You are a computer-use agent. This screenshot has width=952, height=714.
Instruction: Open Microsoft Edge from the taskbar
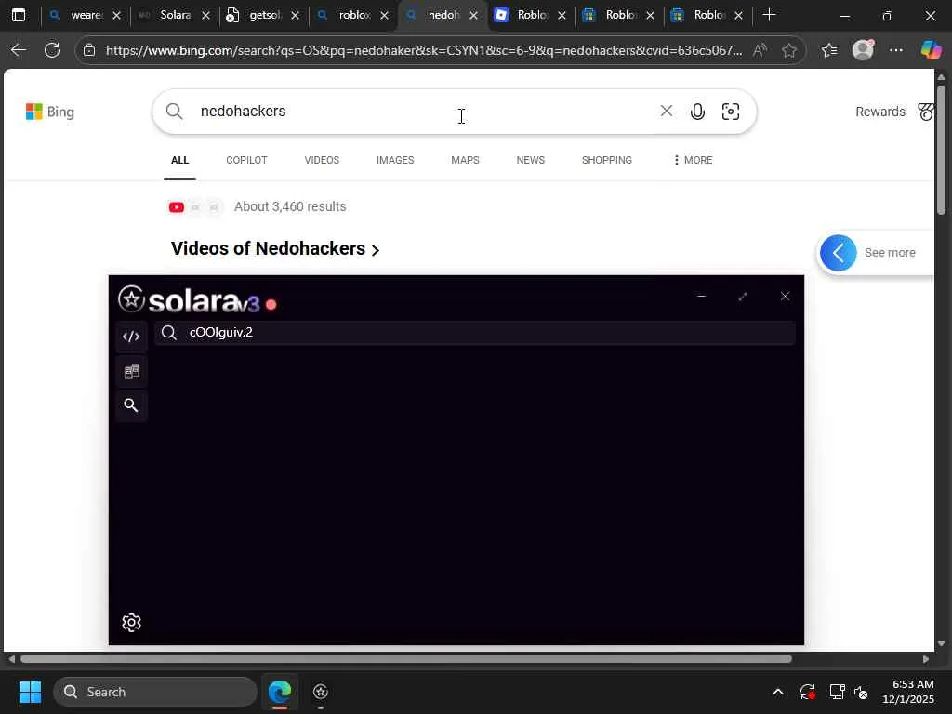280,692
